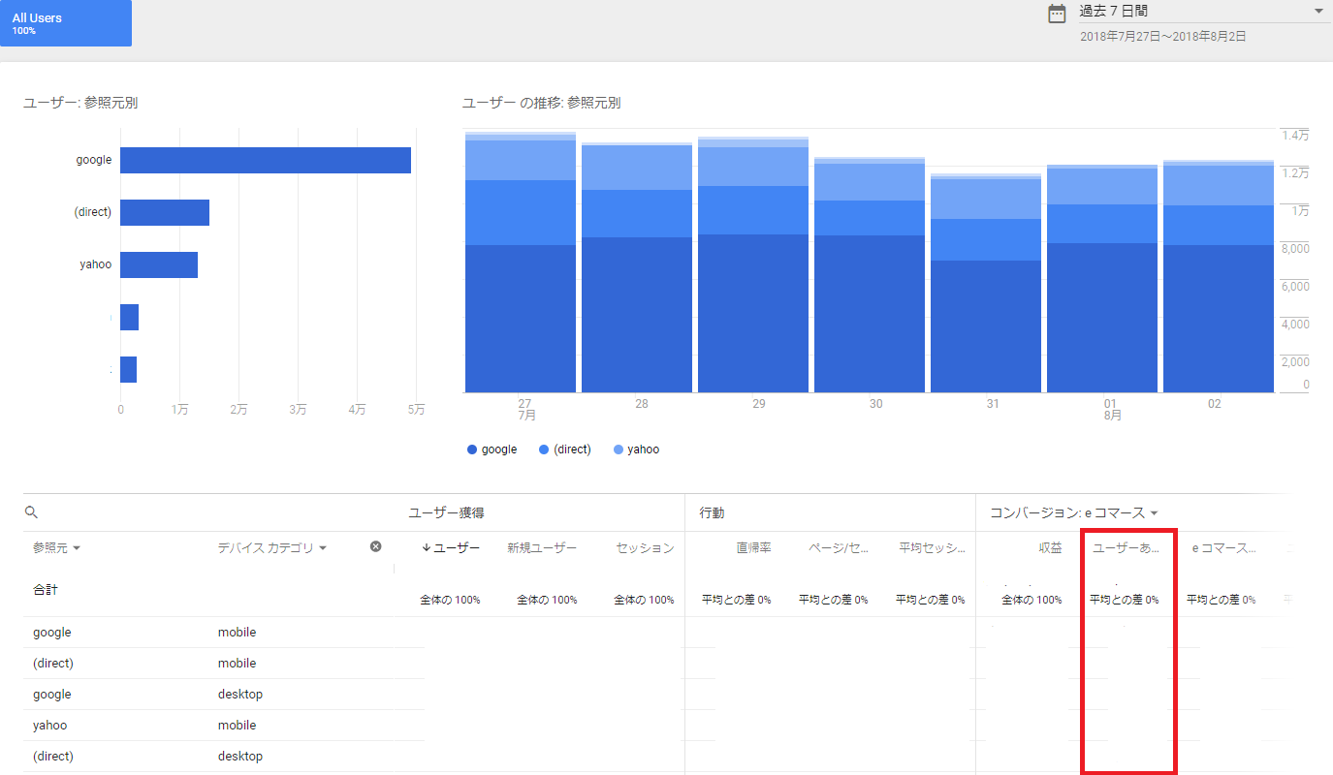Click the yahoo bar in the horizontal chart
The height and width of the screenshot is (775, 1333).
click(159, 264)
